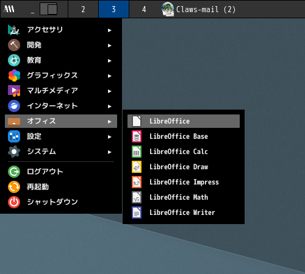Click the 設定 label
The image size is (305, 274).
pos(34,136)
